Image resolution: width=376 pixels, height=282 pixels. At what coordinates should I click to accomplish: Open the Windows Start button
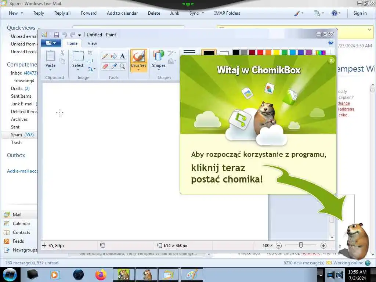10,275
